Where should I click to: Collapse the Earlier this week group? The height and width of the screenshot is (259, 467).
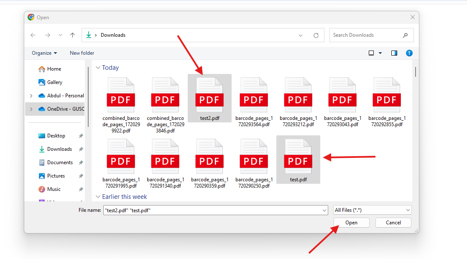(98, 197)
